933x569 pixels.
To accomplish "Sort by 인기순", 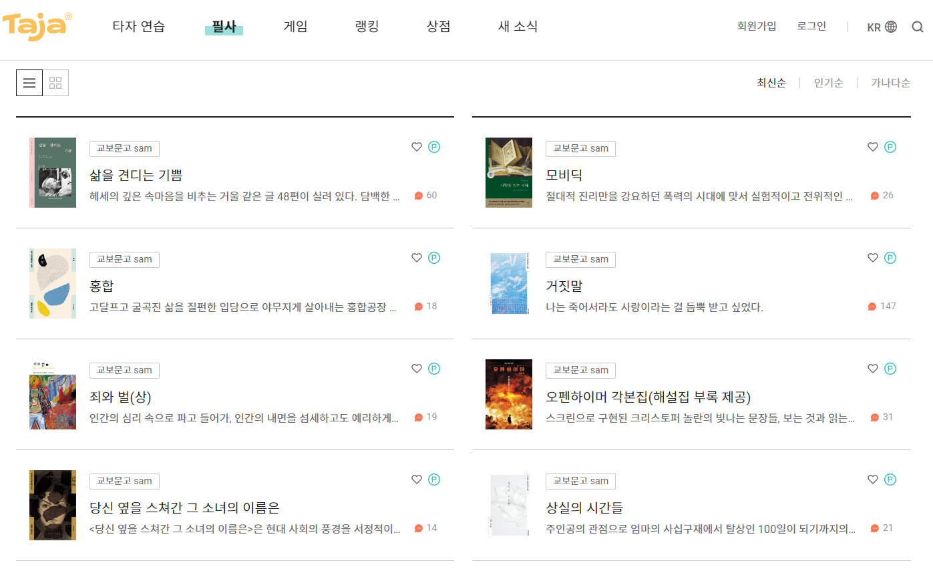I will pyautogui.click(x=828, y=83).
